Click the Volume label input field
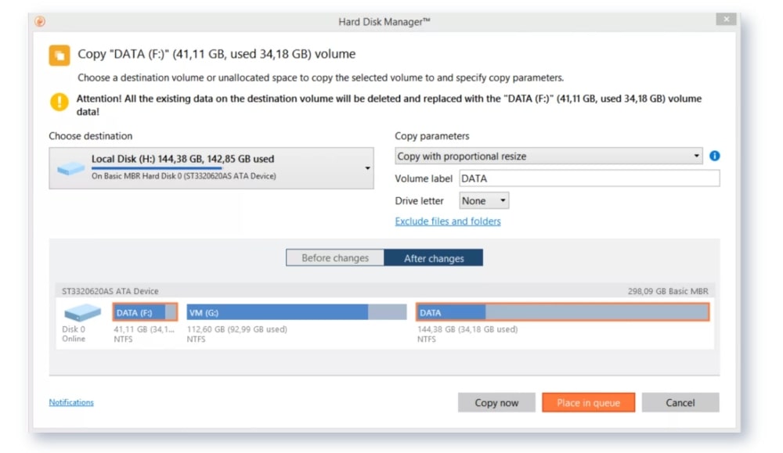This screenshot has width=783, height=453. click(589, 178)
